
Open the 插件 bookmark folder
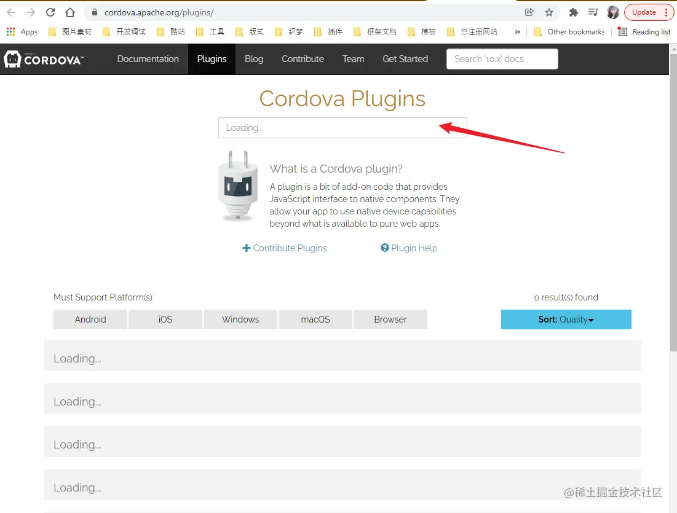point(328,32)
